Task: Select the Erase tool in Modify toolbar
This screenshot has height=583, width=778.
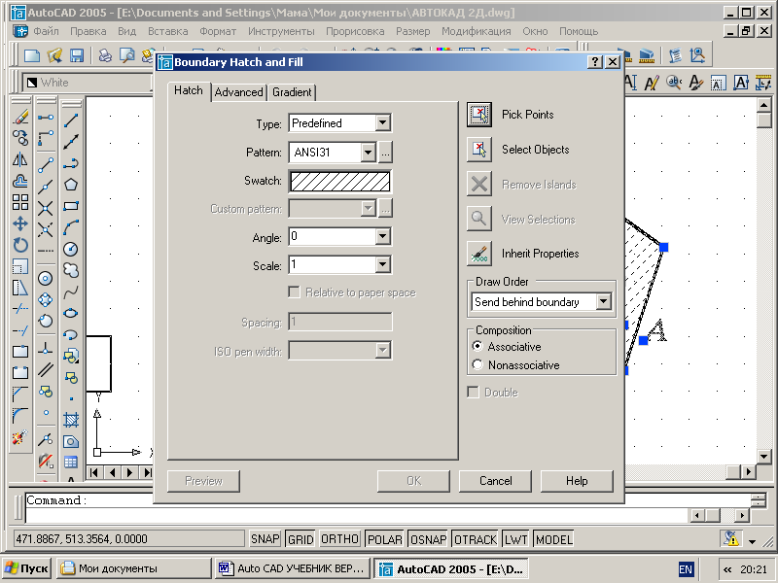Action: [20, 117]
